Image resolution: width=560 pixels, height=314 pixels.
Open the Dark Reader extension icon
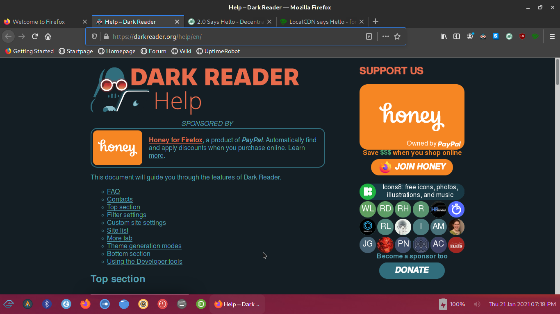click(483, 36)
